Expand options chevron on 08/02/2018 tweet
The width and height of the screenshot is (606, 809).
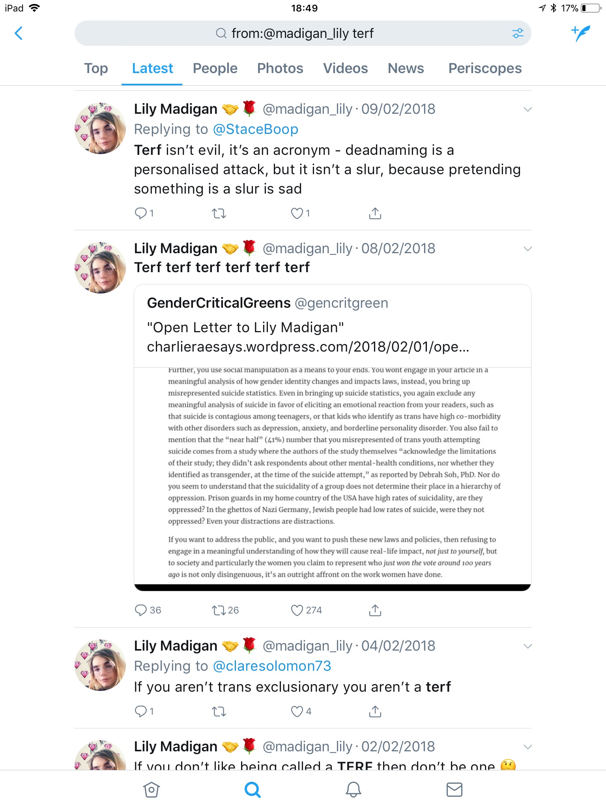(x=527, y=249)
